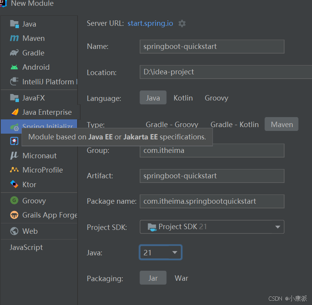Click the Android robot icon
The height and width of the screenshot is (305, 312).
pos(14,67)
